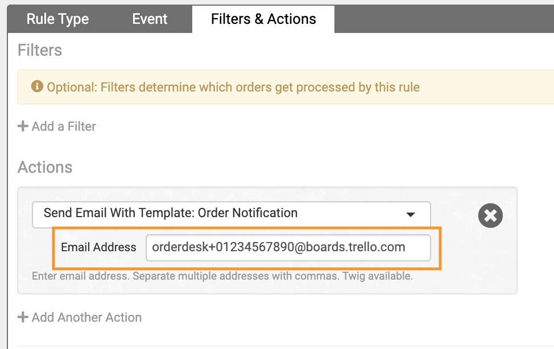The width and height of the screenshot is (554, 349).
Task: Click the Add a Filter link text
Action: pyautogui.click(x=64, y=126)
